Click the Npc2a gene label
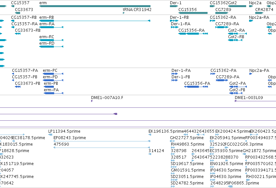Screen dimensions: 276x188 (x=255, y=3)
